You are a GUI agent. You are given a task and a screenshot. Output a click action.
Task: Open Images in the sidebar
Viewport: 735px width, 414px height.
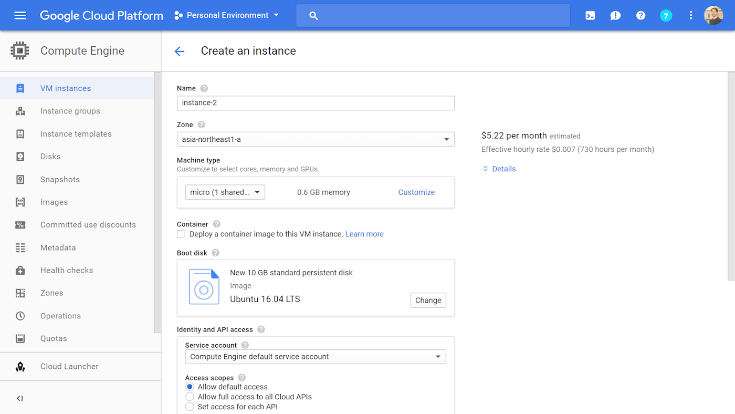coord(54,202)
